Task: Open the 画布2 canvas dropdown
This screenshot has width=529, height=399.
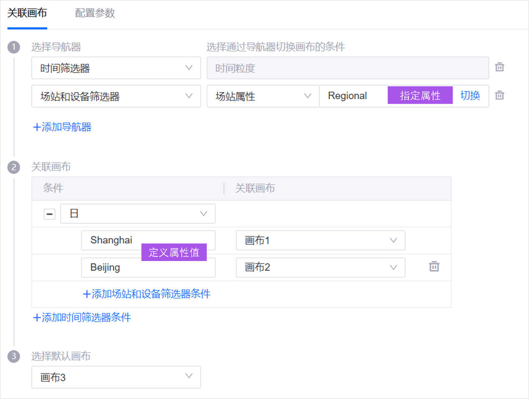Action: click(320, 267)
